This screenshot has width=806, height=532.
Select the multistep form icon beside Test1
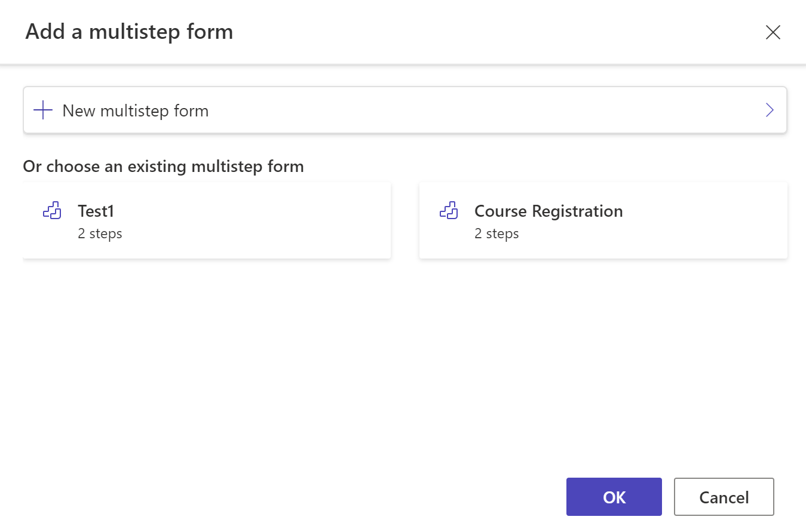click(53, 210)
